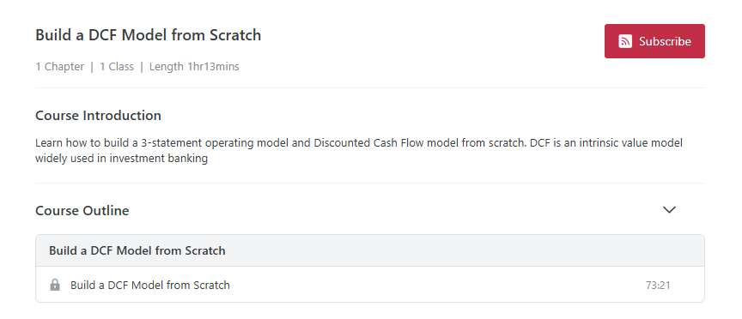The width and height of the screenshot is (742, 319).
Task: Click the phrase Discounted Cash Flow in description
Action: point(369,143)
